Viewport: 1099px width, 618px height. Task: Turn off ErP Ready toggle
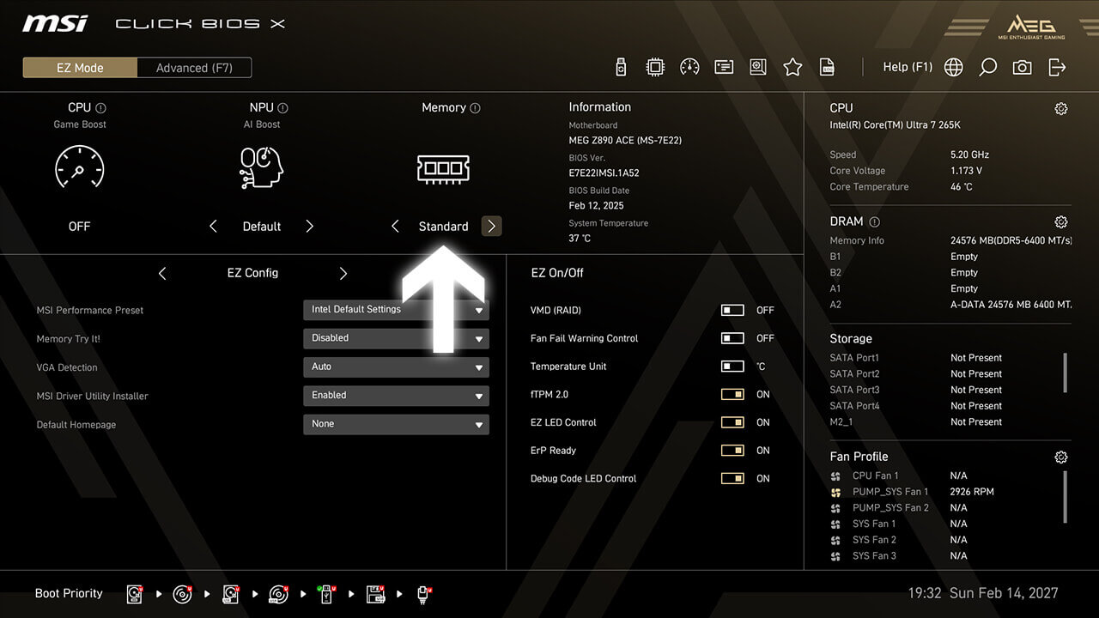click(732, 451)
